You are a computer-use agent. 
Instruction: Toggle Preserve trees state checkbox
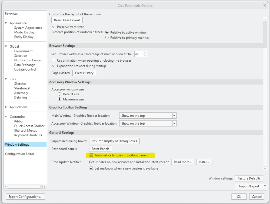tap(54, 27)
